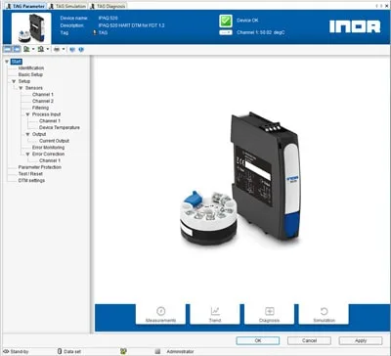Screen dimensions: 391x356
Task: Collapse the Error Correction tree node
Action: [x=27, y=154]
